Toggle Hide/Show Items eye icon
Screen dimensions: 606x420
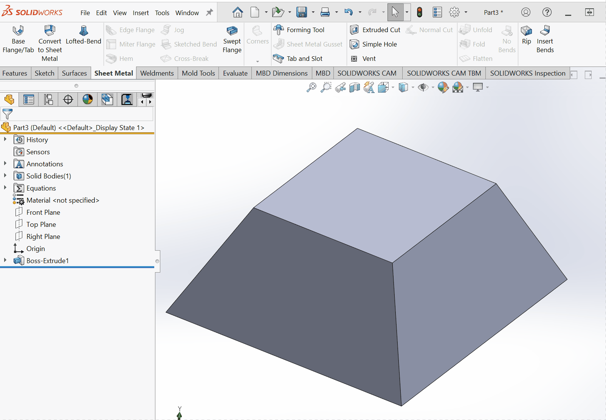click(423, 87)
